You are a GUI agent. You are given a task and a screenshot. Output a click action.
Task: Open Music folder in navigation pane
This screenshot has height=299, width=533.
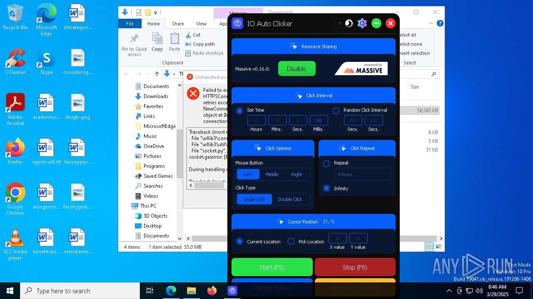tap(146, 136)
